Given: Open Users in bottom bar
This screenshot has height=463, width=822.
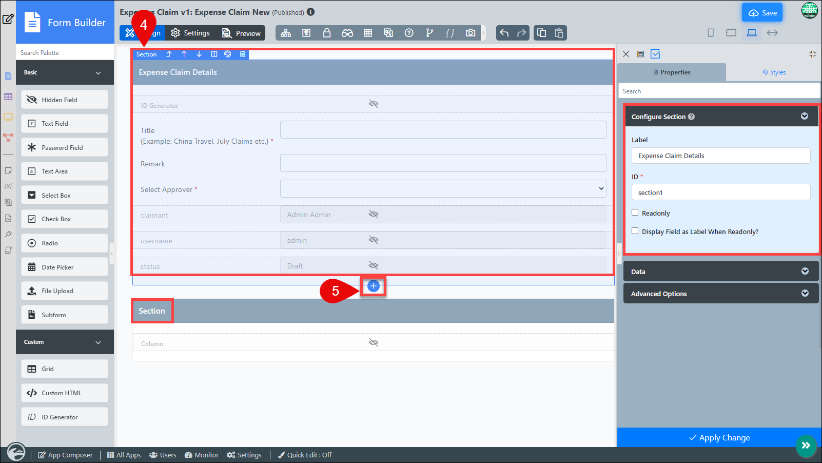Looking at the screenshot, I should (x=163, y=455).
